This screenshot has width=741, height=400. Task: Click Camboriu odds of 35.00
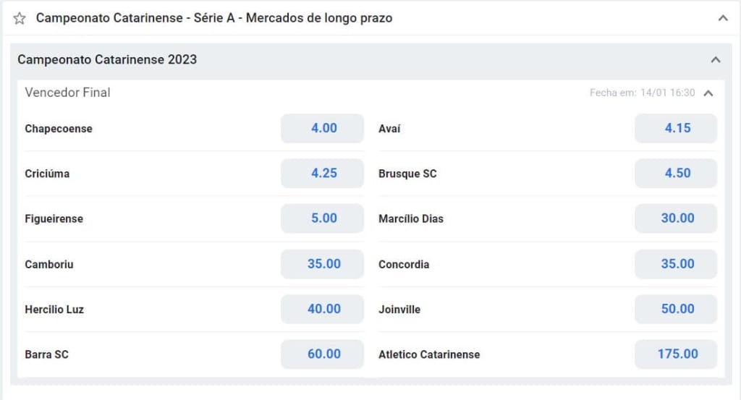[x=322, y=264]
